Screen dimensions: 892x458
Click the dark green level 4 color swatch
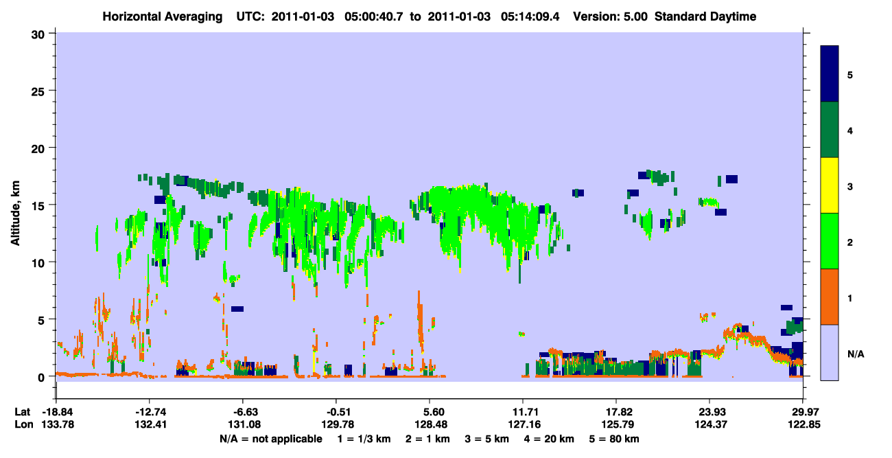830,130
